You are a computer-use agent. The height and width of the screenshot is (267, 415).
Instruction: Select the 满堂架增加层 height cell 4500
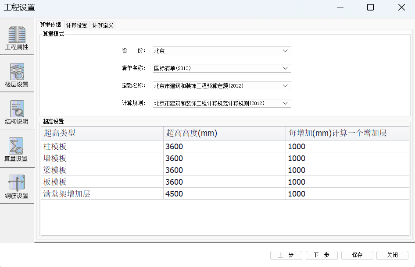224,194
